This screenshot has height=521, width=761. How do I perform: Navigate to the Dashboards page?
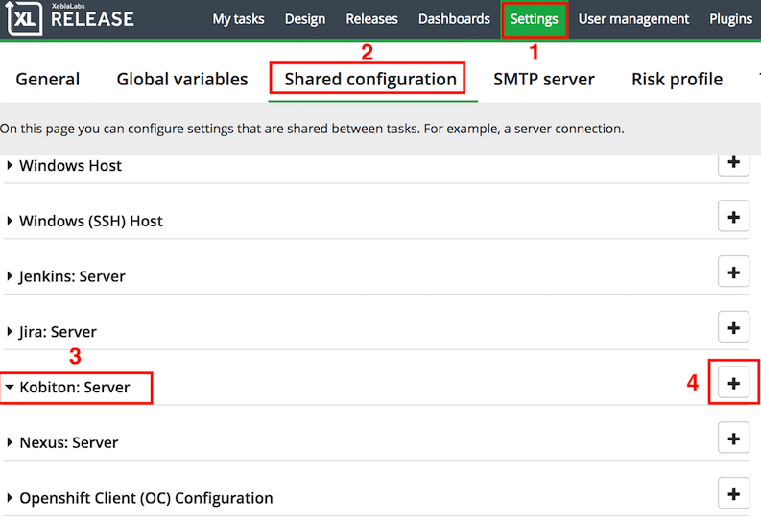pos(454,19)
